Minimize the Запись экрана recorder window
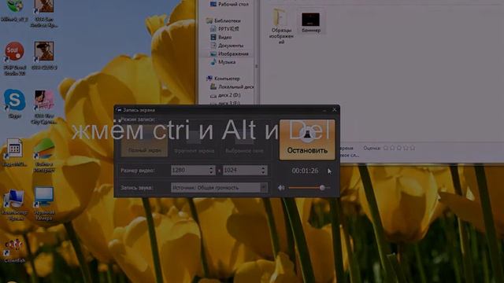This screenshot has height=283, width=504. pyautogui.click(x=324, y=110)
